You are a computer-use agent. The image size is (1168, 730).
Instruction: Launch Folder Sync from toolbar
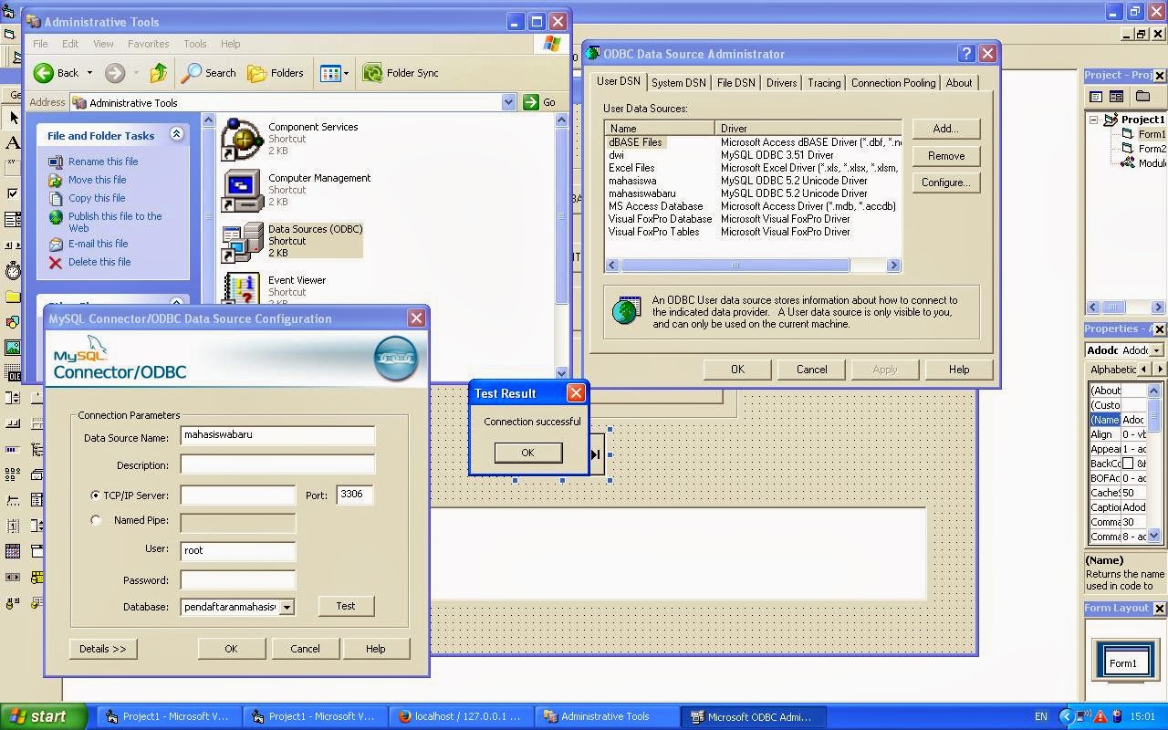click(x=401, y=73)
